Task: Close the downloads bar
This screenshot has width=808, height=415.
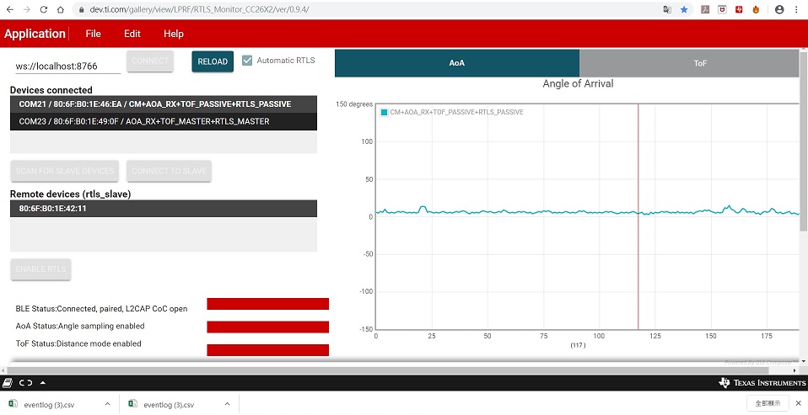Action: click(x=798, y=403)
